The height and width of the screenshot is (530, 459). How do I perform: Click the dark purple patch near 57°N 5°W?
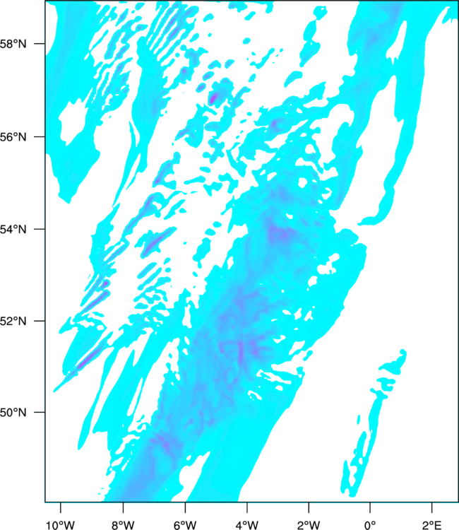(213, 98)
